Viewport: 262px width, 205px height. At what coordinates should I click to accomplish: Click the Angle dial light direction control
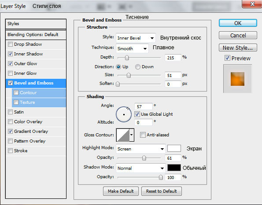coord(124,114)
